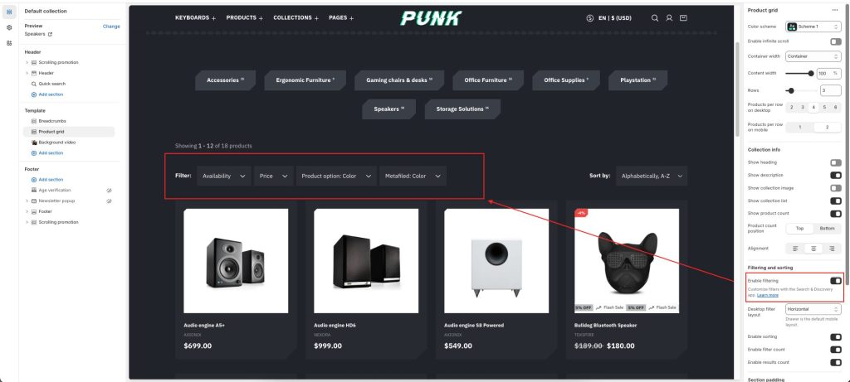The width and height of the screenshot is (850, 382).
Task: Click Change link next to Preview
Action: pos(111,26)
